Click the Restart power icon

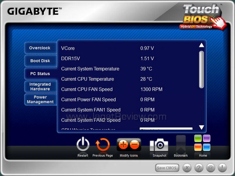[83, 144]
